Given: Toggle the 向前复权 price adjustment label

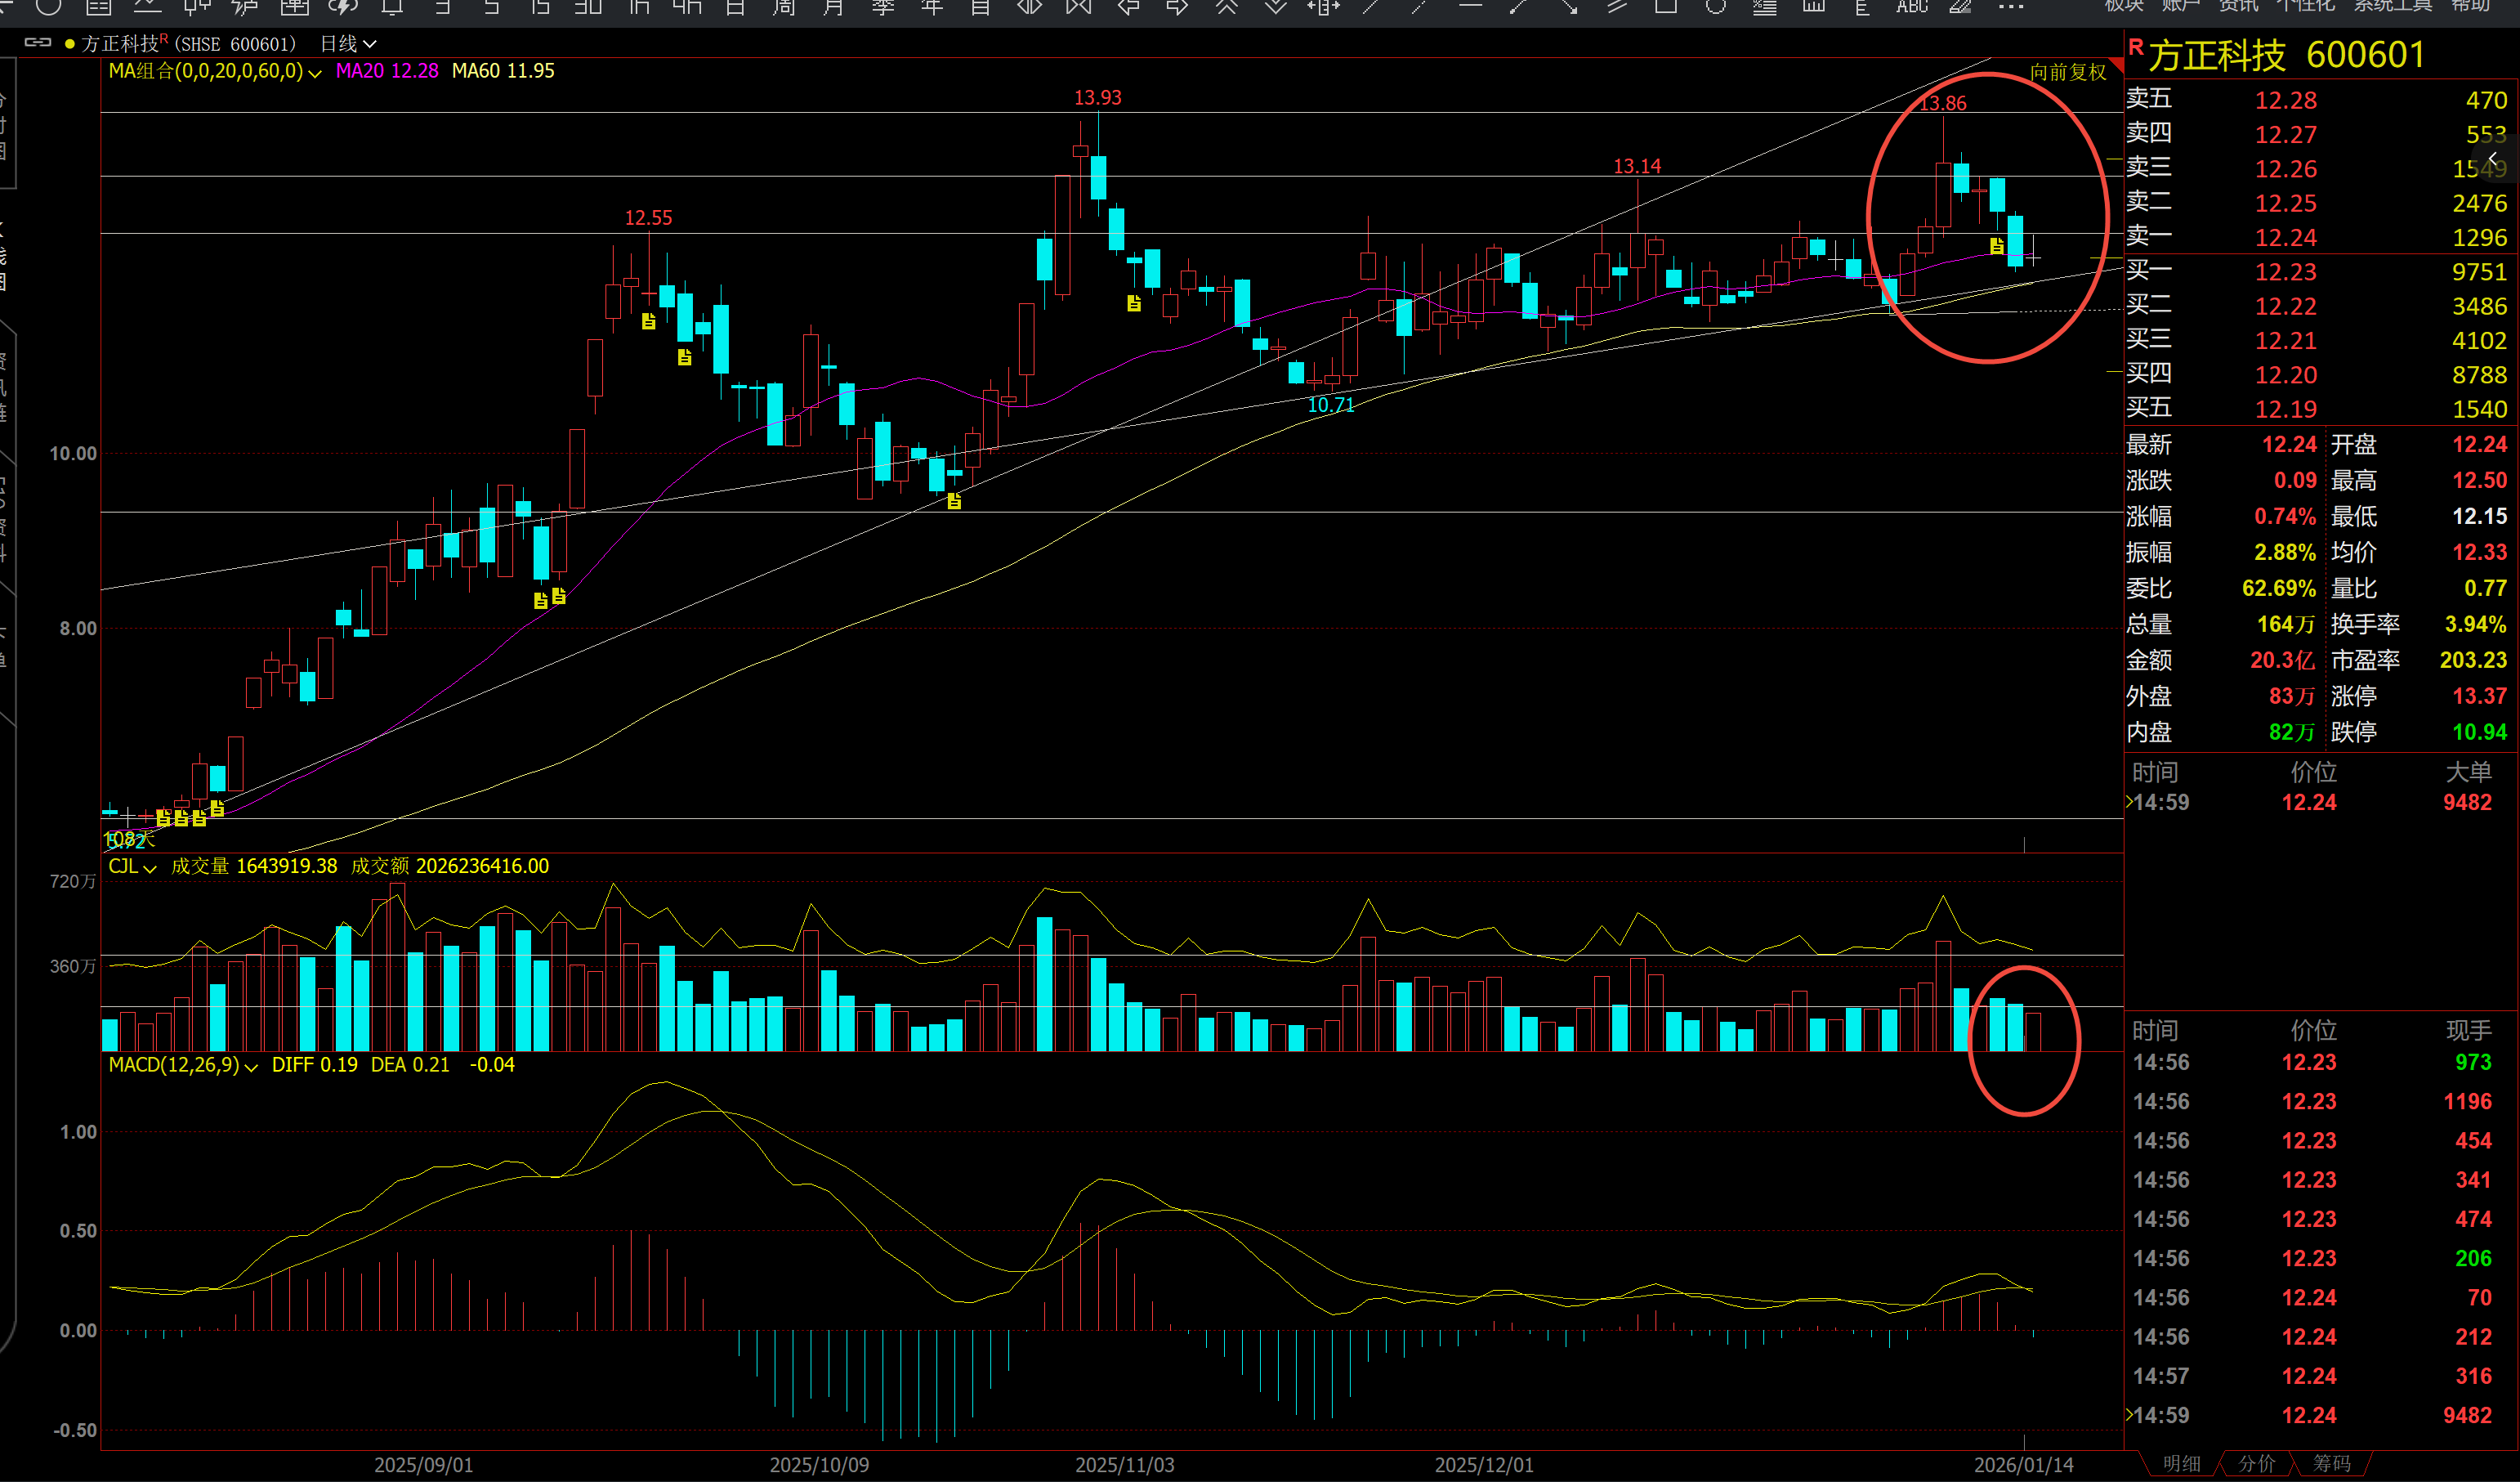Looking at the screenshot, I should click(x=2067, y=72).
